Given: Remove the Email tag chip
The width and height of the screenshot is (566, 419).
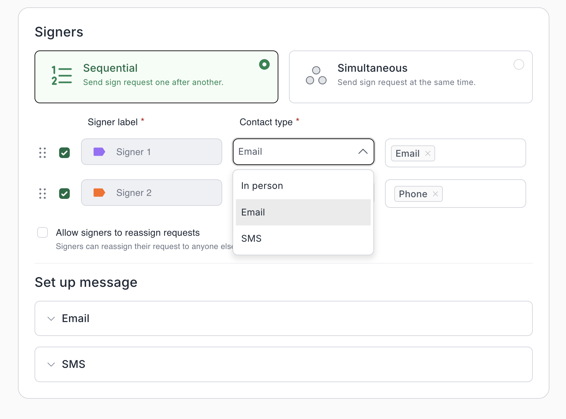Looking at the screenshot, I should [x=428, y=153].
